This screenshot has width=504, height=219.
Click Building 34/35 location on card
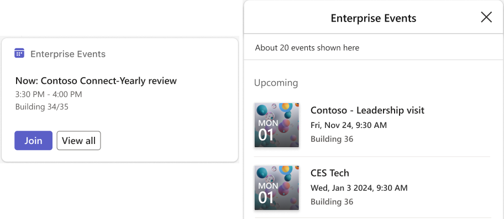click(x=42, y=107)
